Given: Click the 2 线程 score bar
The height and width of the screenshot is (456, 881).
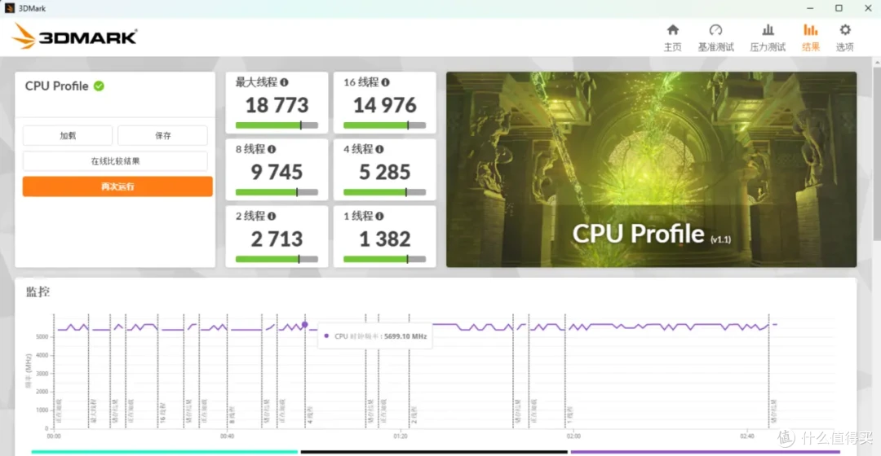Looking at the screenshot, I should [277, 259].
